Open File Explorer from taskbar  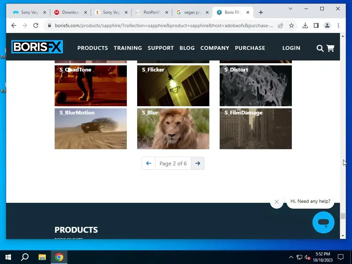tap(42, 257)
